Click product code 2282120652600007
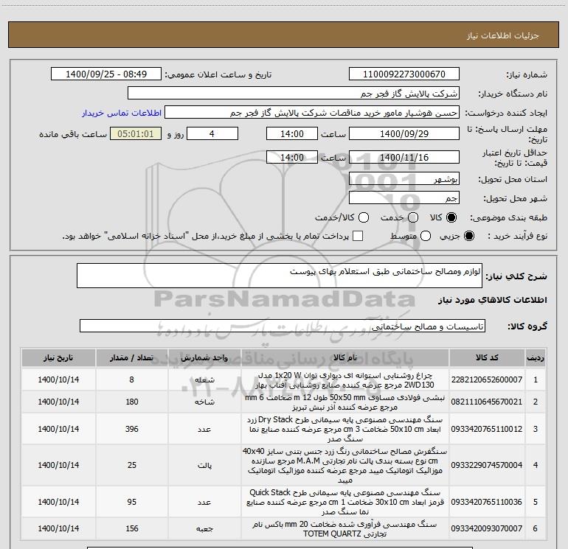The image size is (568, 549). (487, 380)
